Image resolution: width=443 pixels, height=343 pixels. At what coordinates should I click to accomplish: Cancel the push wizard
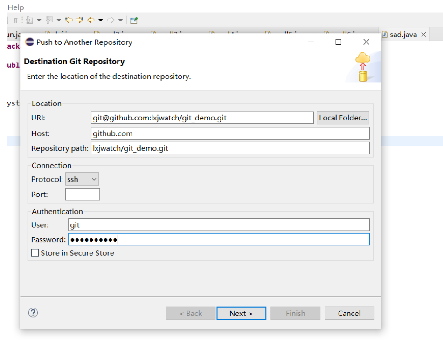click(x=349, y=313)
